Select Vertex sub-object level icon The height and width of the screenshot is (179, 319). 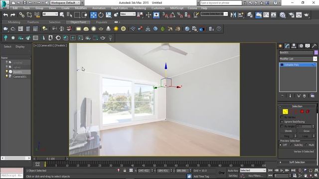click(x=285, y=111)
